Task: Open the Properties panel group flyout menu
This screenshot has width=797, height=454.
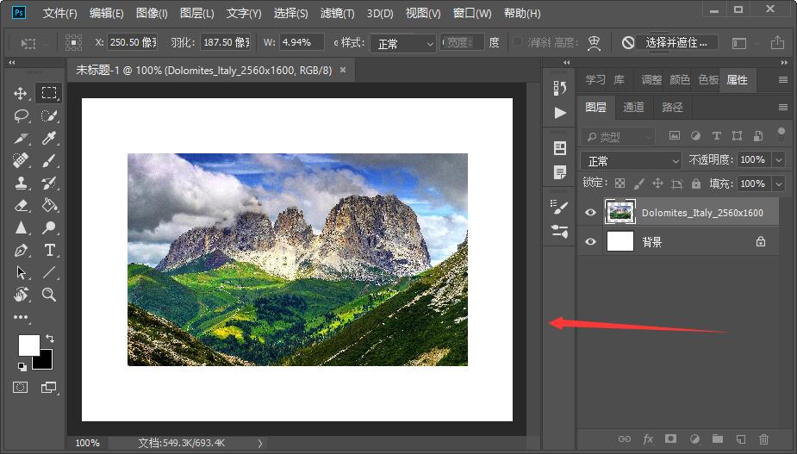Action: [x=782, y=80]
